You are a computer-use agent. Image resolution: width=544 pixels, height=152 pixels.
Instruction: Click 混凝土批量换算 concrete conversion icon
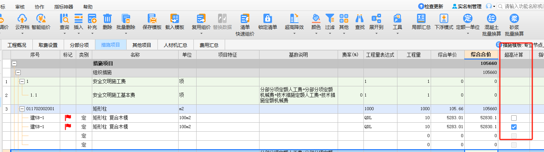point(492,18)
